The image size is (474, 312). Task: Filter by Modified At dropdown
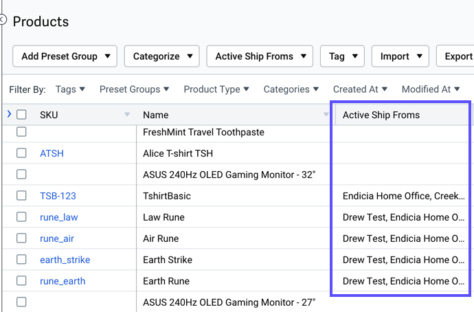coord(431,89)
